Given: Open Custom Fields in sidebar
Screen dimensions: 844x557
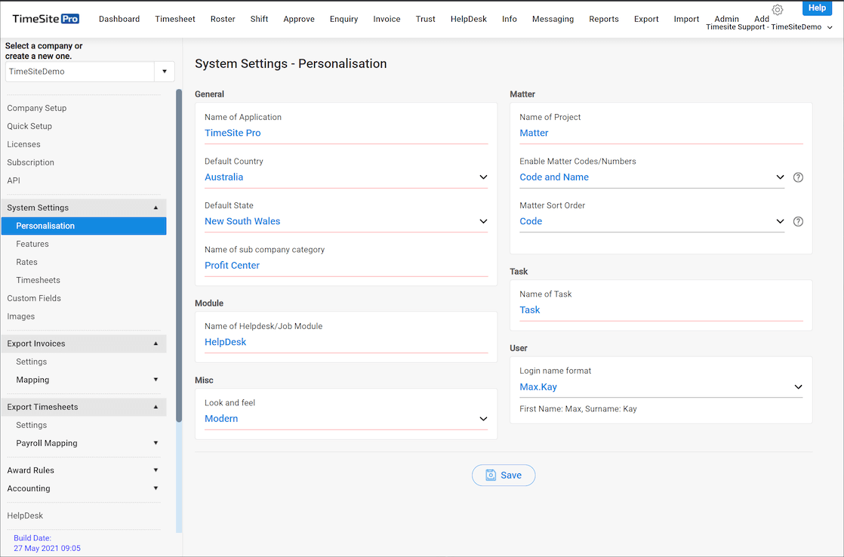Looking at the screenshot, I should pos(34,298).
